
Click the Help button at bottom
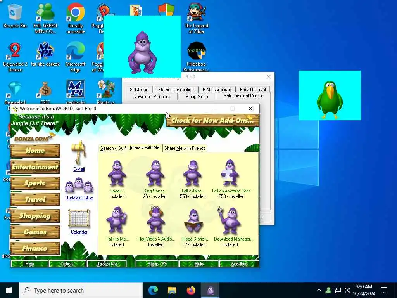coord(29,264)
